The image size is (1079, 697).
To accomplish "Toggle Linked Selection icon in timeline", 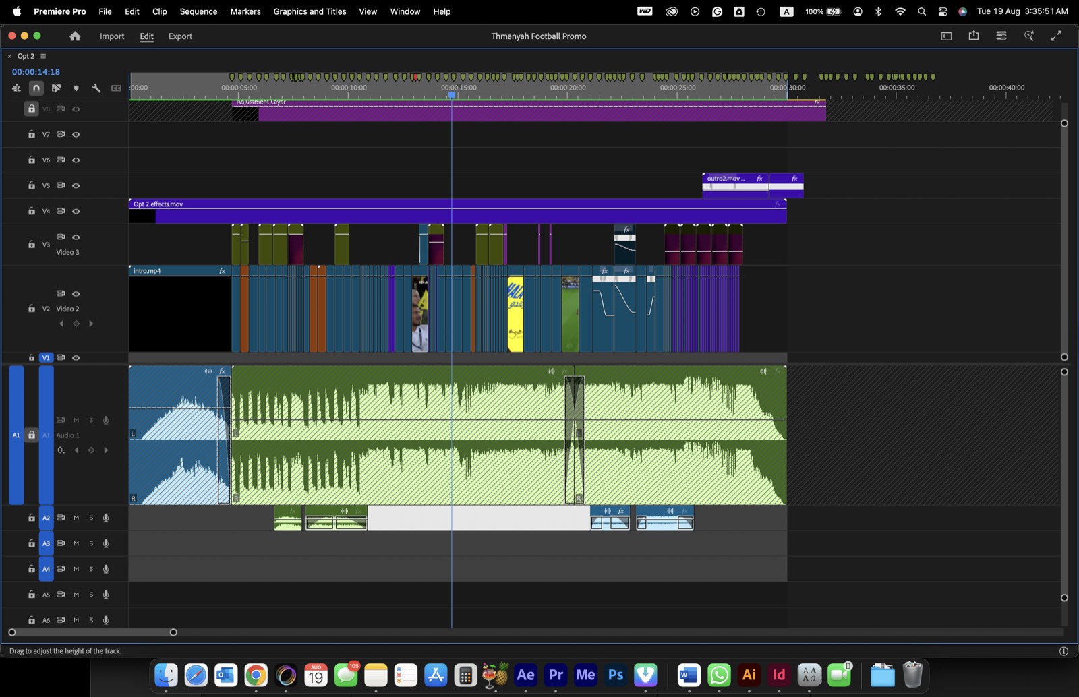I will click(56, 88).
